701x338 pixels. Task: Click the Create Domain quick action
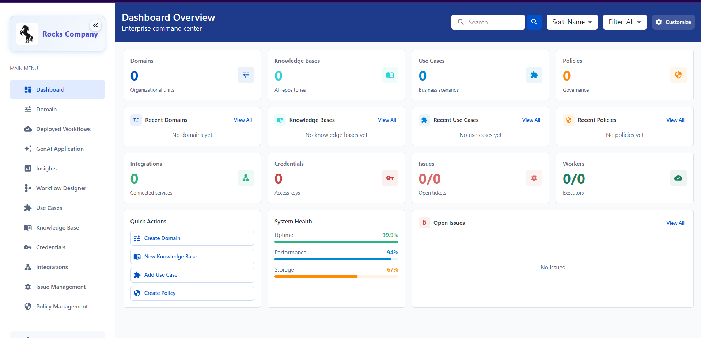(192, 238)
